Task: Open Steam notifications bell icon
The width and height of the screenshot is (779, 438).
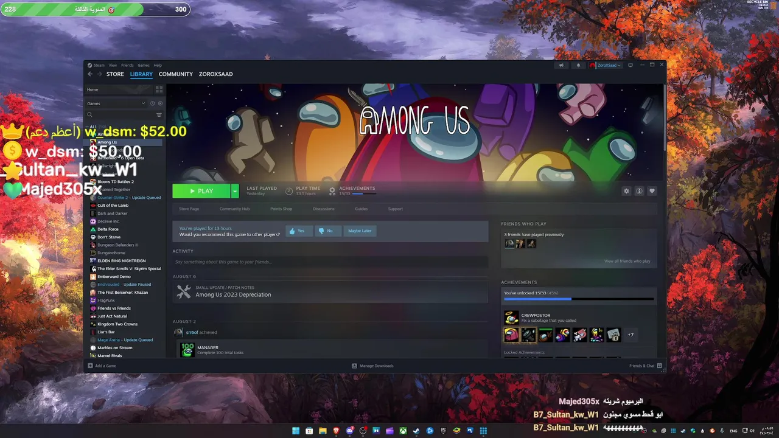Action: tap(578, 65)
